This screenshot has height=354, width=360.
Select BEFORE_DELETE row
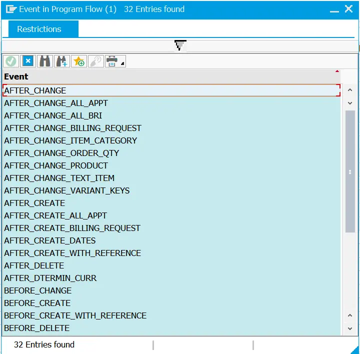(x=171, y=328)
